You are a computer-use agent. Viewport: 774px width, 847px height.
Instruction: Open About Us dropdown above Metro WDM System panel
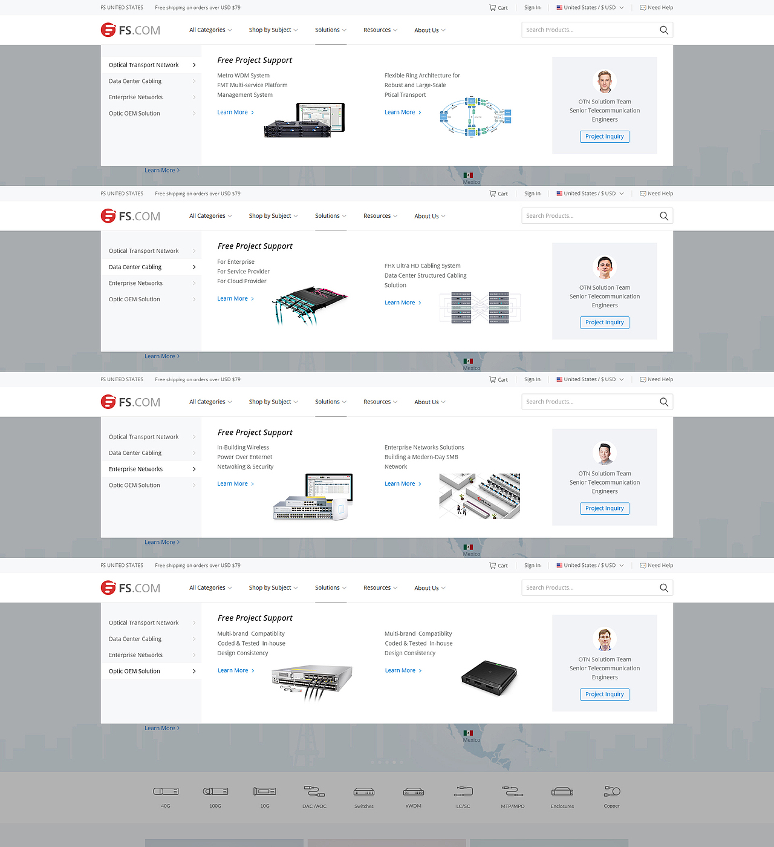(430, 30)
